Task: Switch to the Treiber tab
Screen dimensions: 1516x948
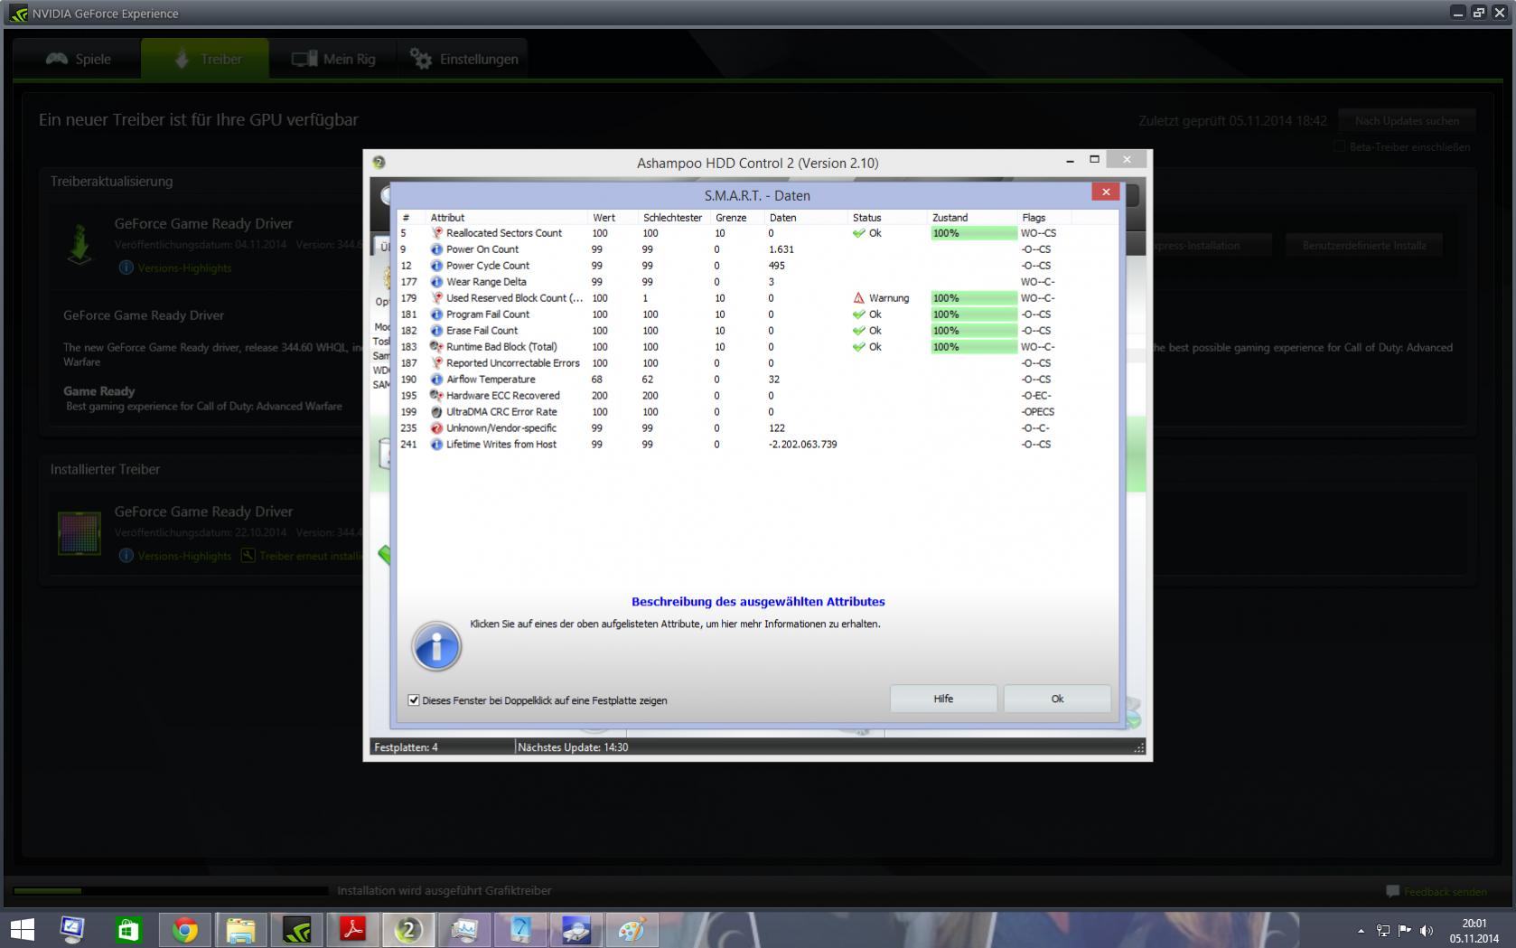Action: coord(205,59)
